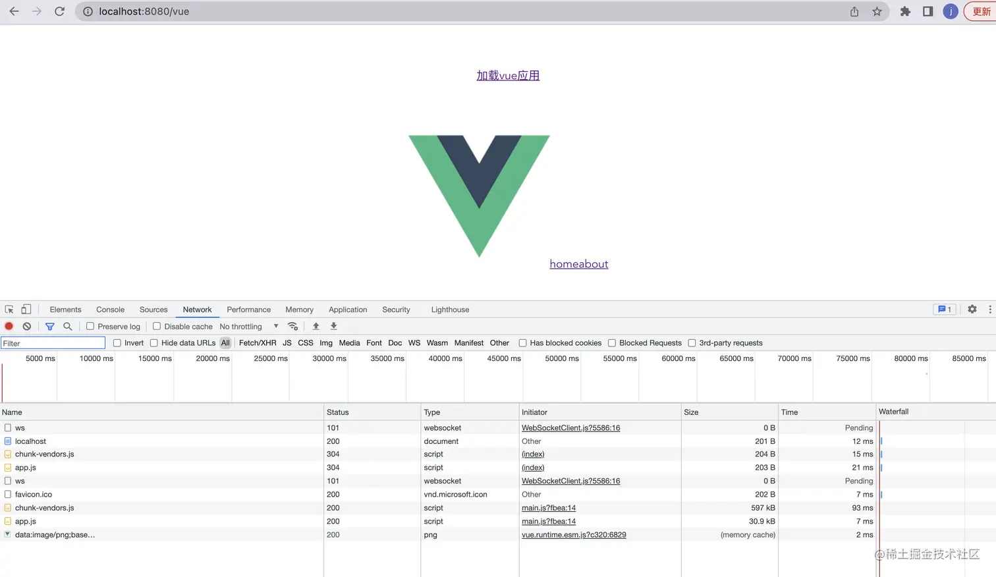
Task: Open the extensions puzzle icon
Action: point(905,11)
